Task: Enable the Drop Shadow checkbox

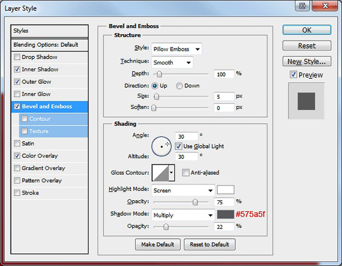Action: point(17,57)
